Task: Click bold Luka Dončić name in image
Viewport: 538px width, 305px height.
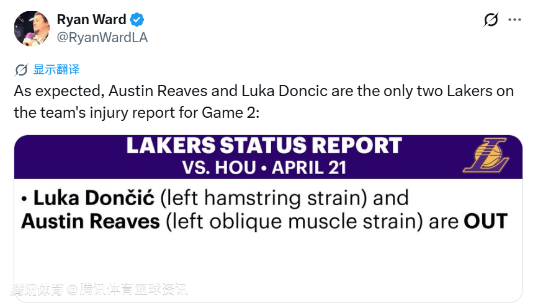Action: pos(93,198)
